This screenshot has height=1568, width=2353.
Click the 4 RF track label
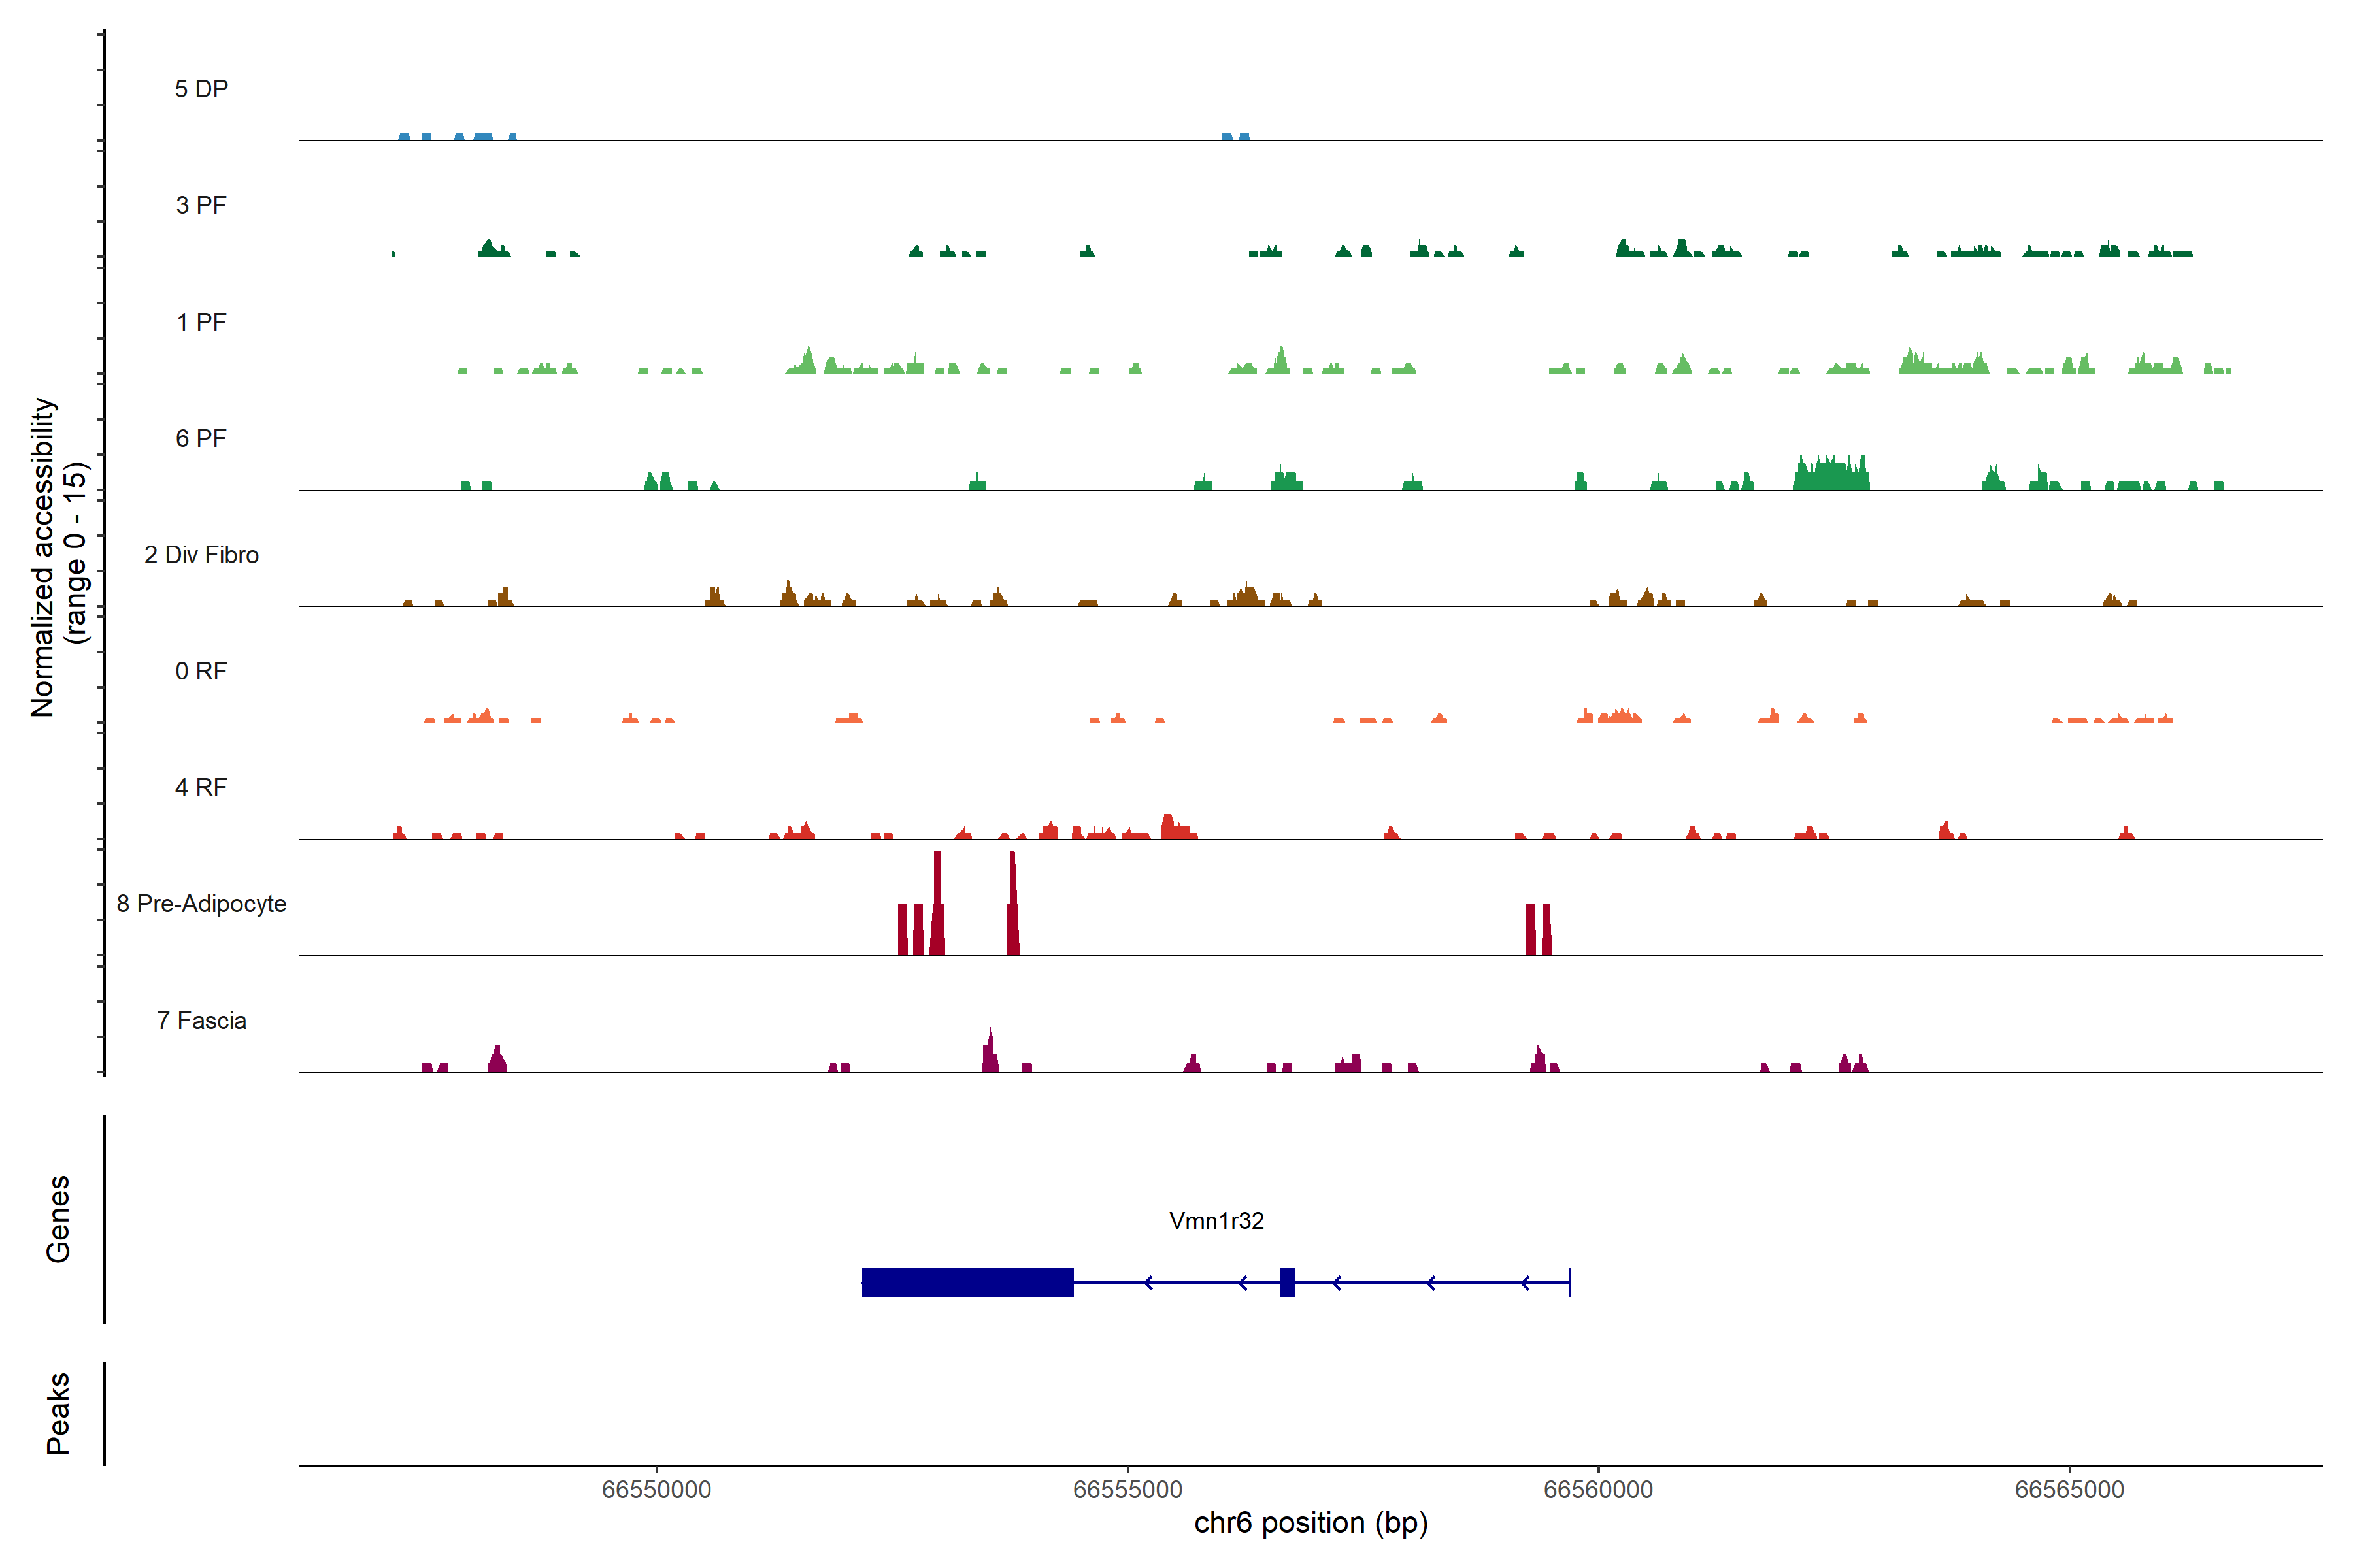(201, 787)
